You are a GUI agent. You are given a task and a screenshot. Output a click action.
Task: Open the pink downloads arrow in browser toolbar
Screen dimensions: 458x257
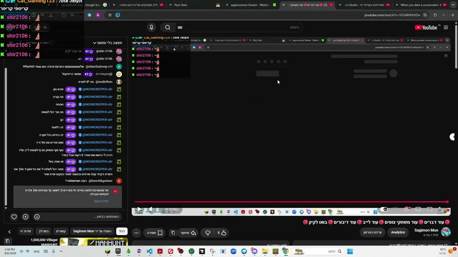pos(98,15)
